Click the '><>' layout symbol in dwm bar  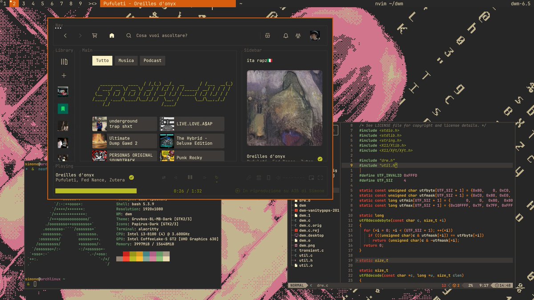pyautogui.click(x=93, y=4)
